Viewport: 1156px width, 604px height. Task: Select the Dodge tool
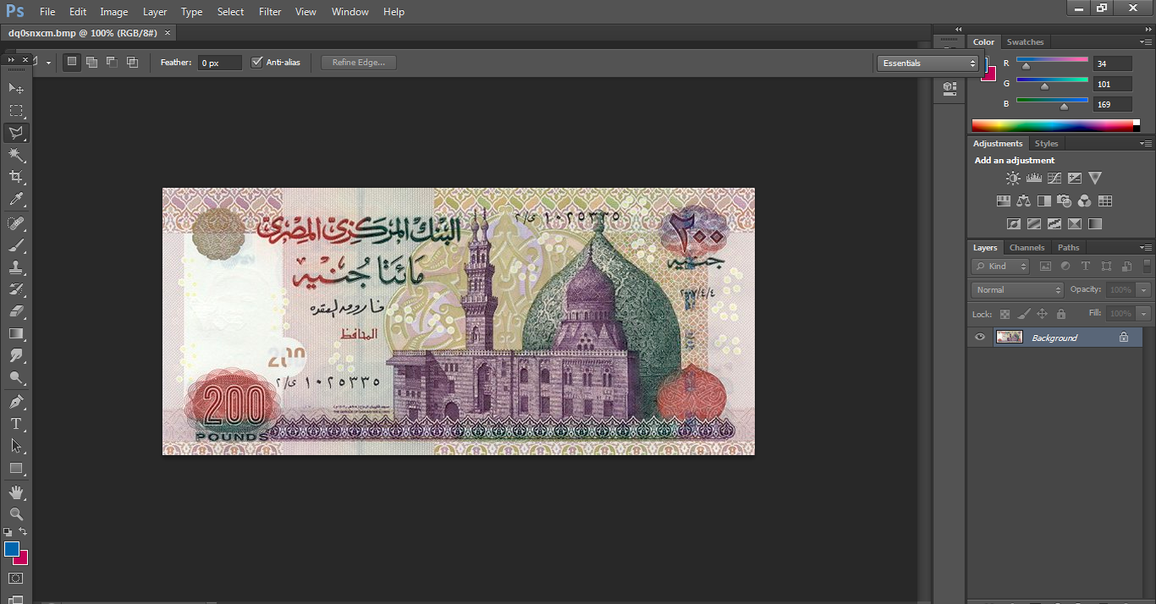(x=16, y=377)
